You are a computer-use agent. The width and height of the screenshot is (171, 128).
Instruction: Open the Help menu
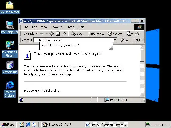(x=81, y=27)
